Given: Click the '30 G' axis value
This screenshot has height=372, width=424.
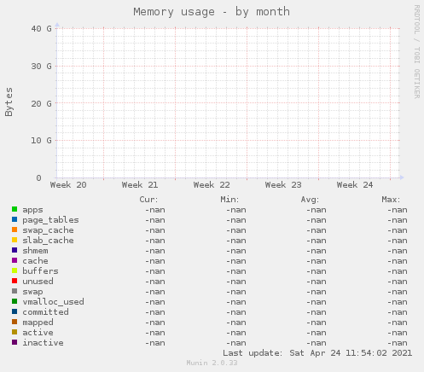Looking at the screenshot, I should (42, 67).
